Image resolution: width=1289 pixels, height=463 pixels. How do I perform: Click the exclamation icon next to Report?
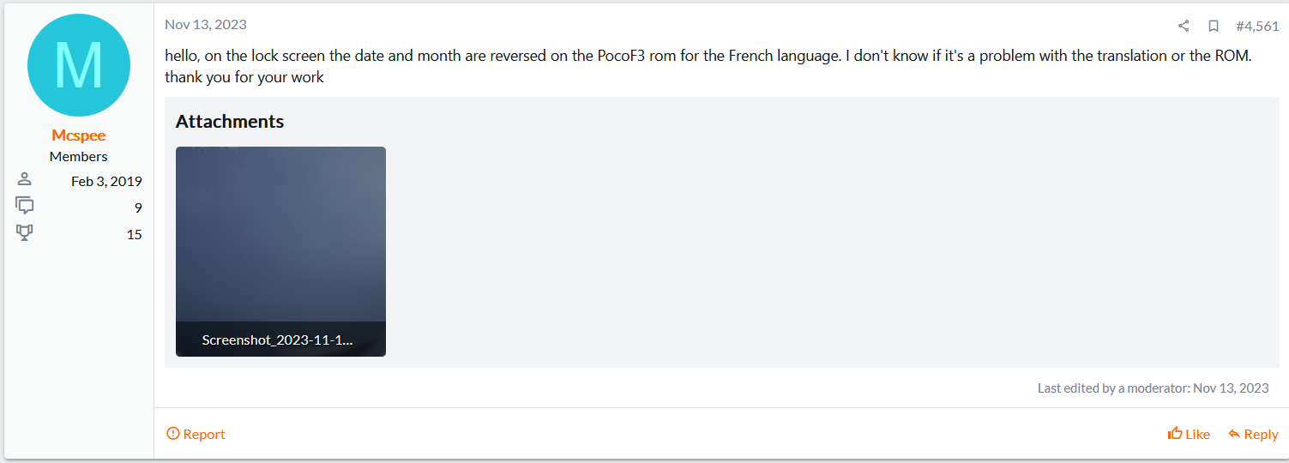pos(172,434)
